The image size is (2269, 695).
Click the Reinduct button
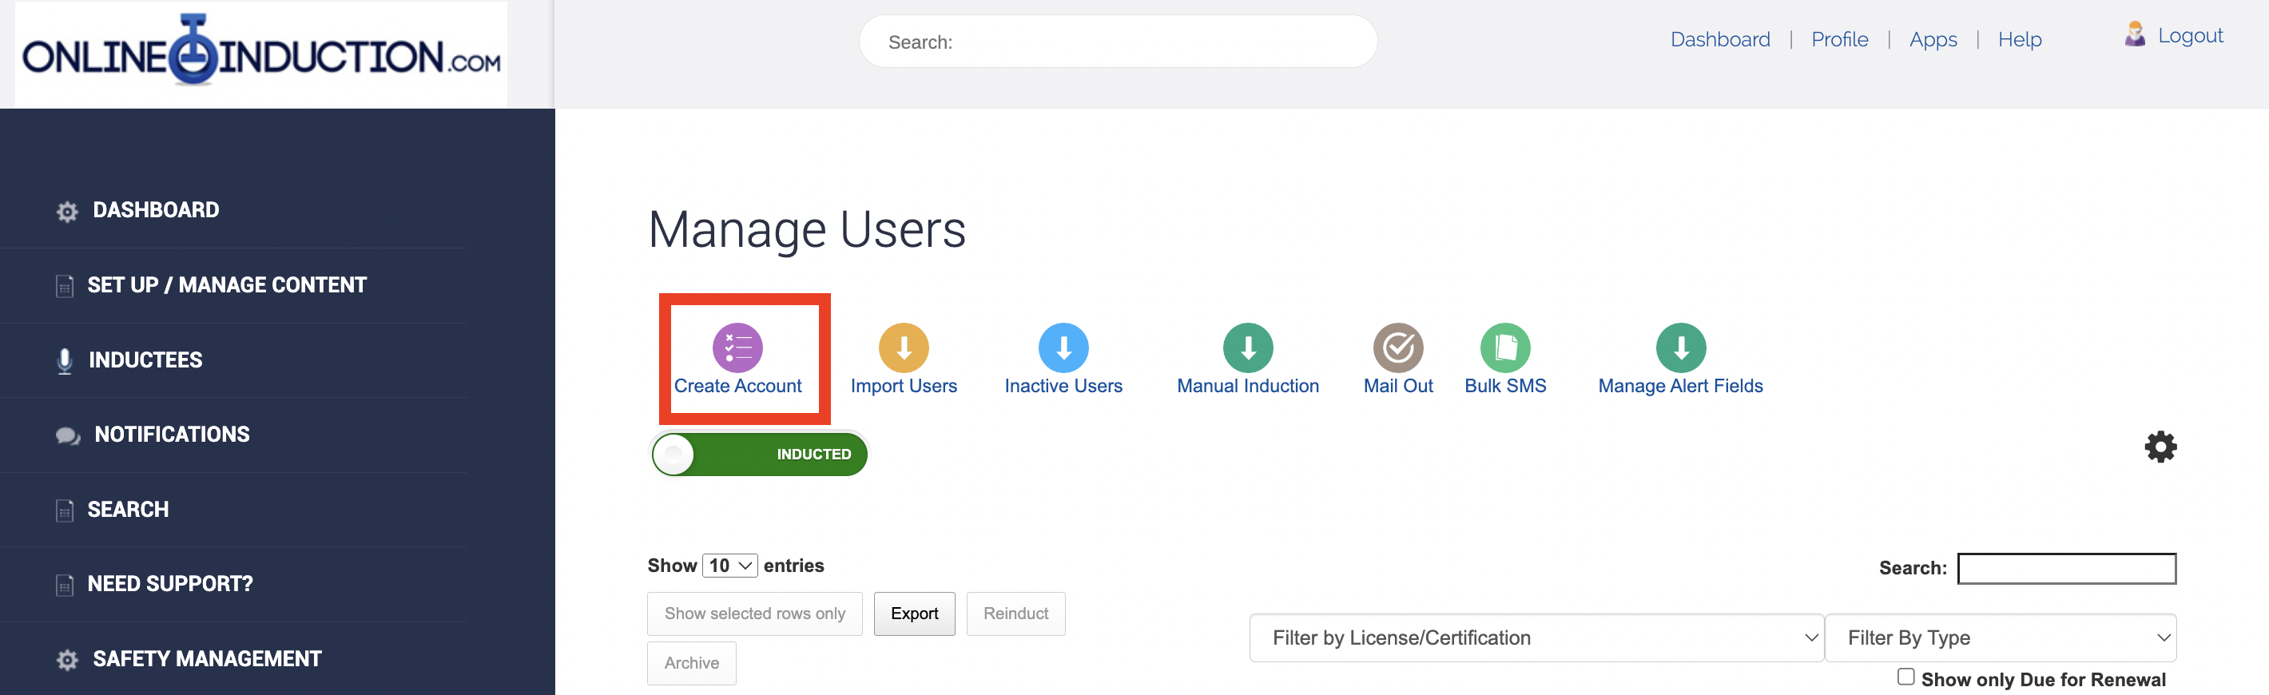1015,613
